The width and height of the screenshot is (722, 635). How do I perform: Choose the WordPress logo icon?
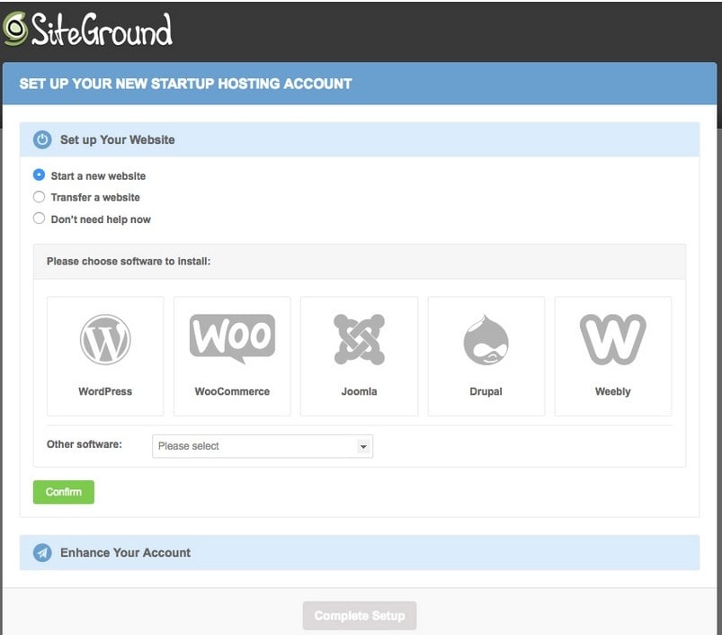(x=105, y=339)
